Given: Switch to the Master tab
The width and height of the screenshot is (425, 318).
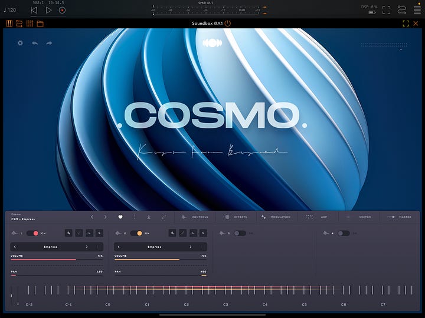Looking at the screenshot, I should pos(399,217).
